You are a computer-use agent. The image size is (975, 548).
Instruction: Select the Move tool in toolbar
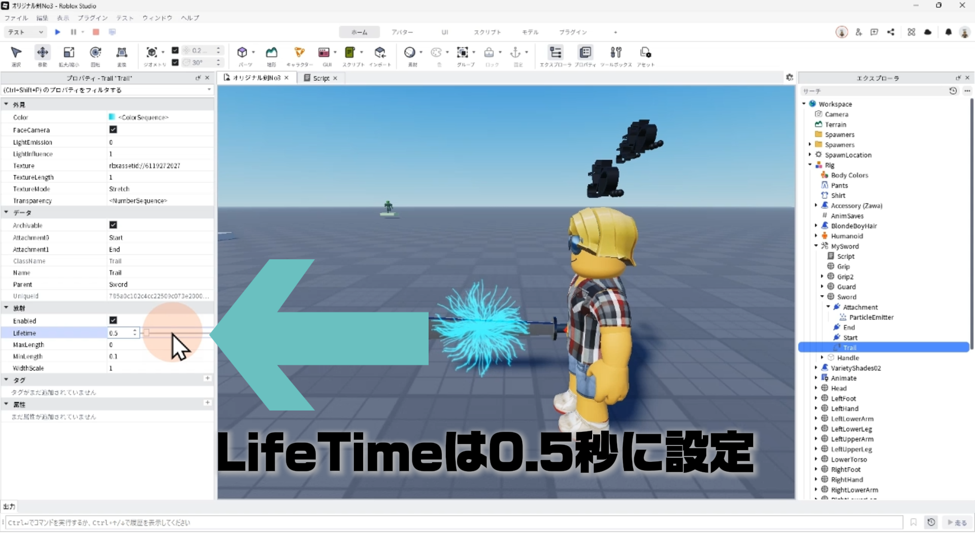tap(43, 52)
